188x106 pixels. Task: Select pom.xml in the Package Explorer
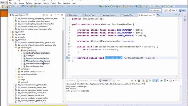click(x=24, y=82)
